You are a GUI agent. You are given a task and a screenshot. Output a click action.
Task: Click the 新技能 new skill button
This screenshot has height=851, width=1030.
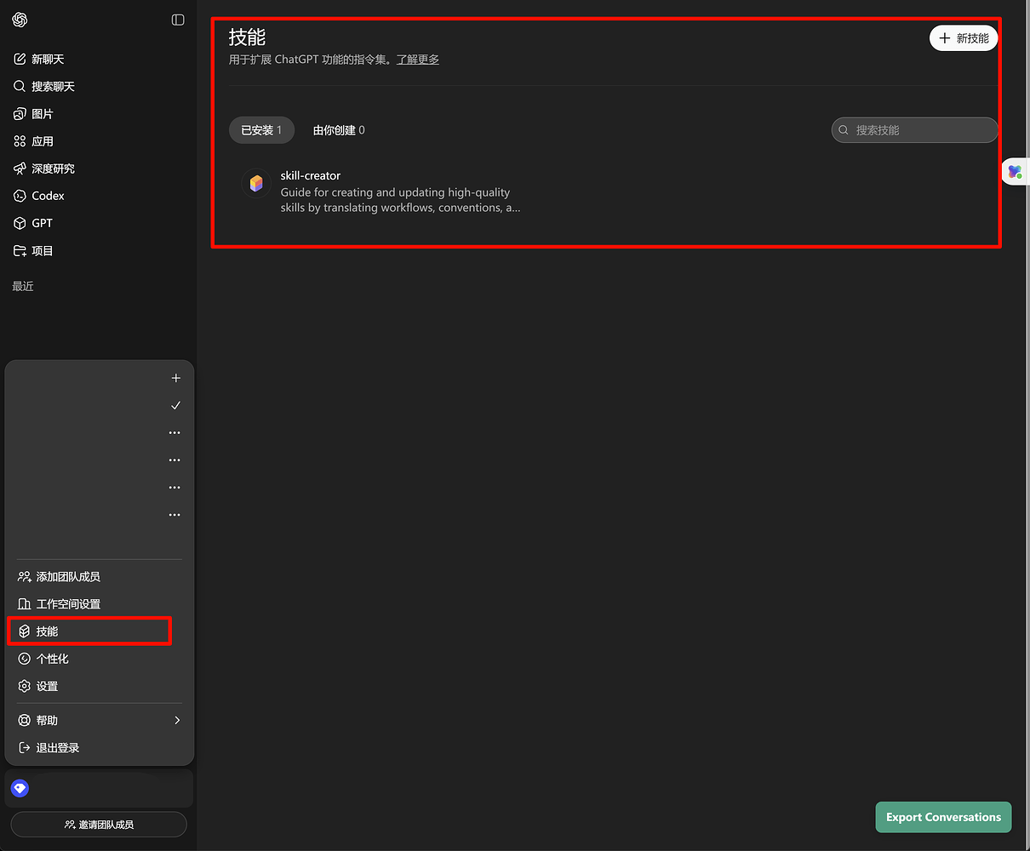pos(964,38)
